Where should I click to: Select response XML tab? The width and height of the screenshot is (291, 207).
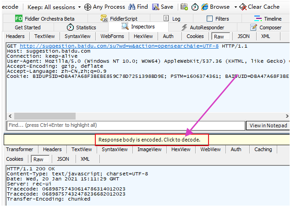tap(85, 159)
